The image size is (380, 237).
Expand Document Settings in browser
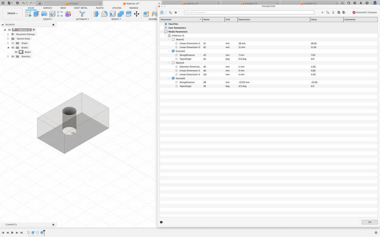[8, 35]
